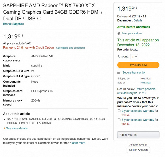The height and width of the screenshot is (157, 165).
Task: Open the Brand: Sapphire link
Action: [x=13, y=24]
